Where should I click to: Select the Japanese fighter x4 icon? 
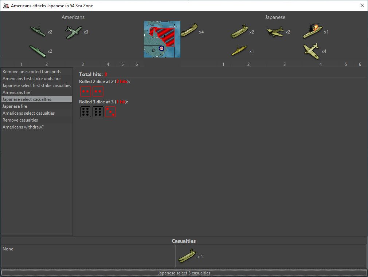311,51
